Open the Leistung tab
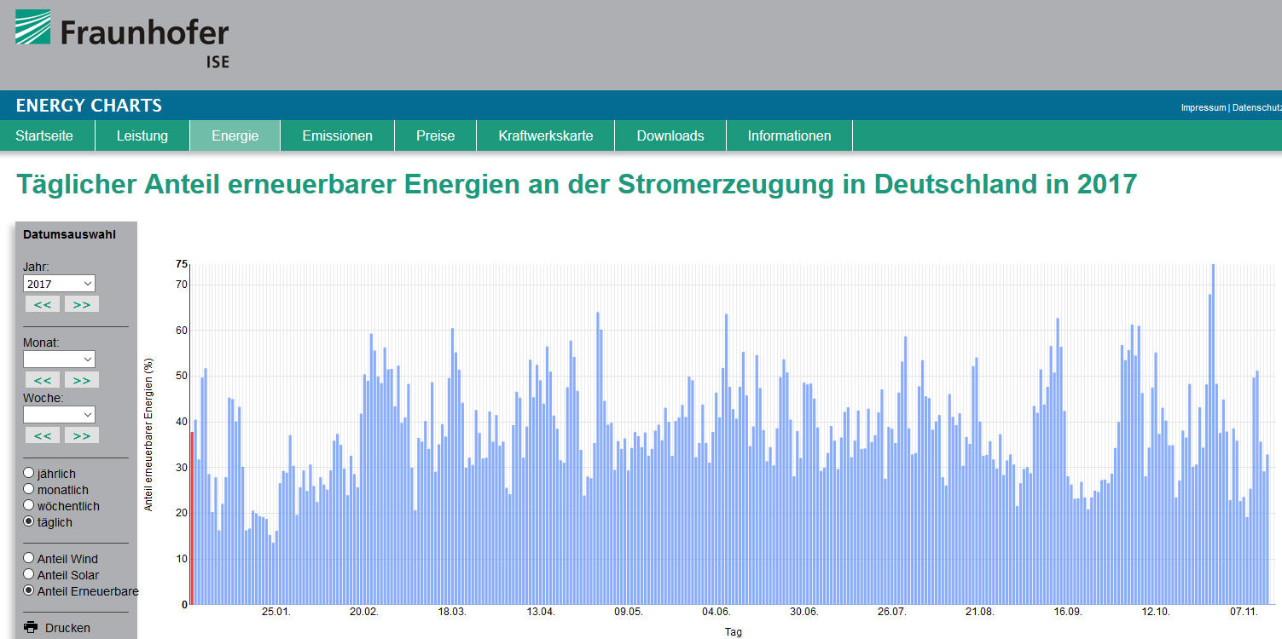1282x639 pixels. coord(142,135)
